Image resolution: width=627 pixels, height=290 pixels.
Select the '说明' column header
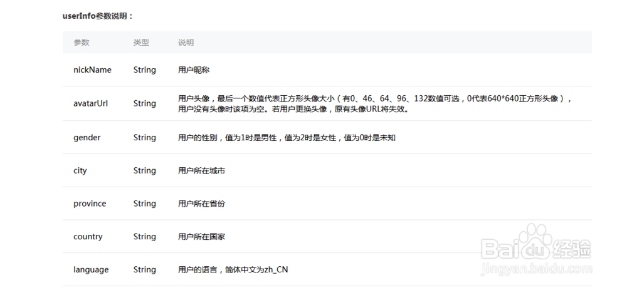[186, 43]
